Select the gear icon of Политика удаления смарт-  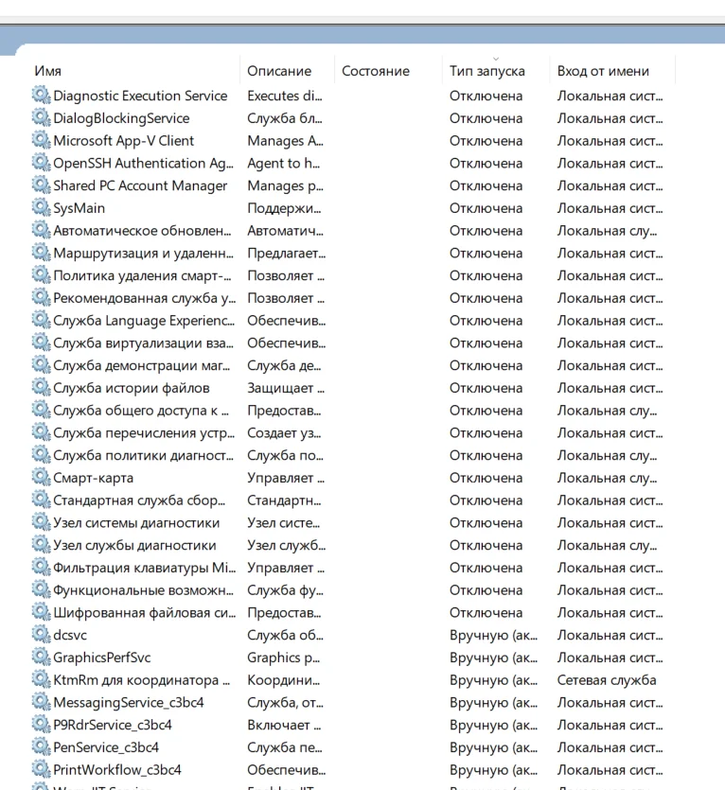pos(41,275)
